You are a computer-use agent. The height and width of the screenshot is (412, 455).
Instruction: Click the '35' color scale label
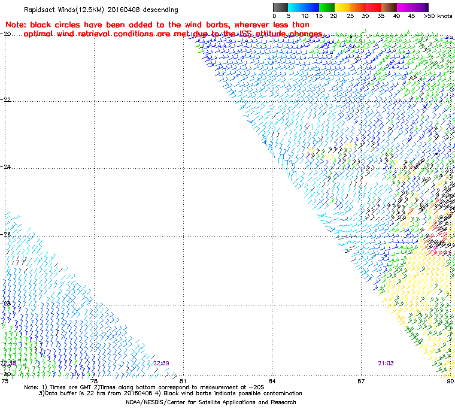tap(381, 16)
